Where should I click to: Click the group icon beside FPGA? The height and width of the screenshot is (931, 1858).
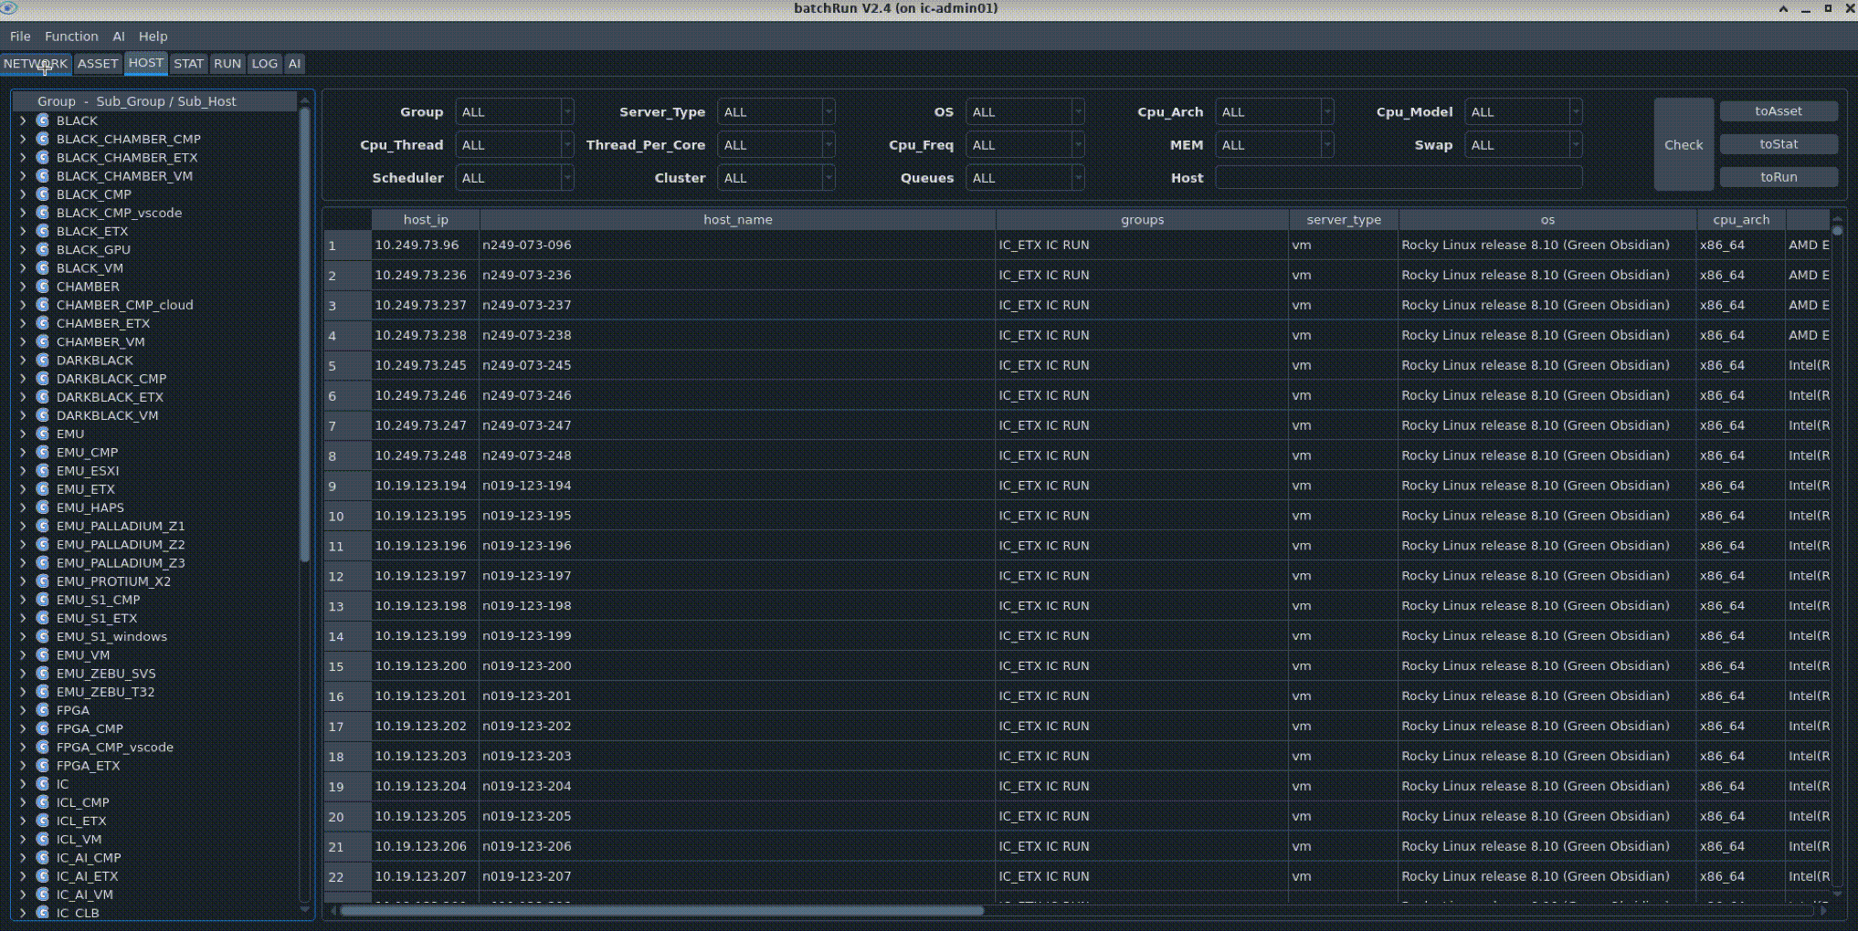click(42, 710)
